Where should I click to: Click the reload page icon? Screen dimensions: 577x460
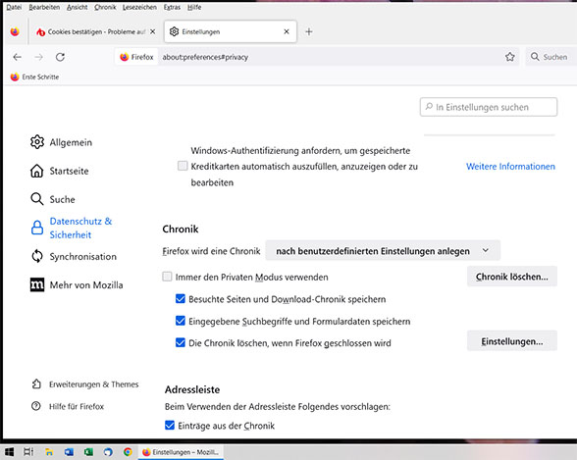click(x=61, y=57)
